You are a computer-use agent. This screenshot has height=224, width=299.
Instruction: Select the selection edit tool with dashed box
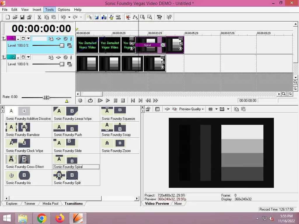(x=142, y=17)
